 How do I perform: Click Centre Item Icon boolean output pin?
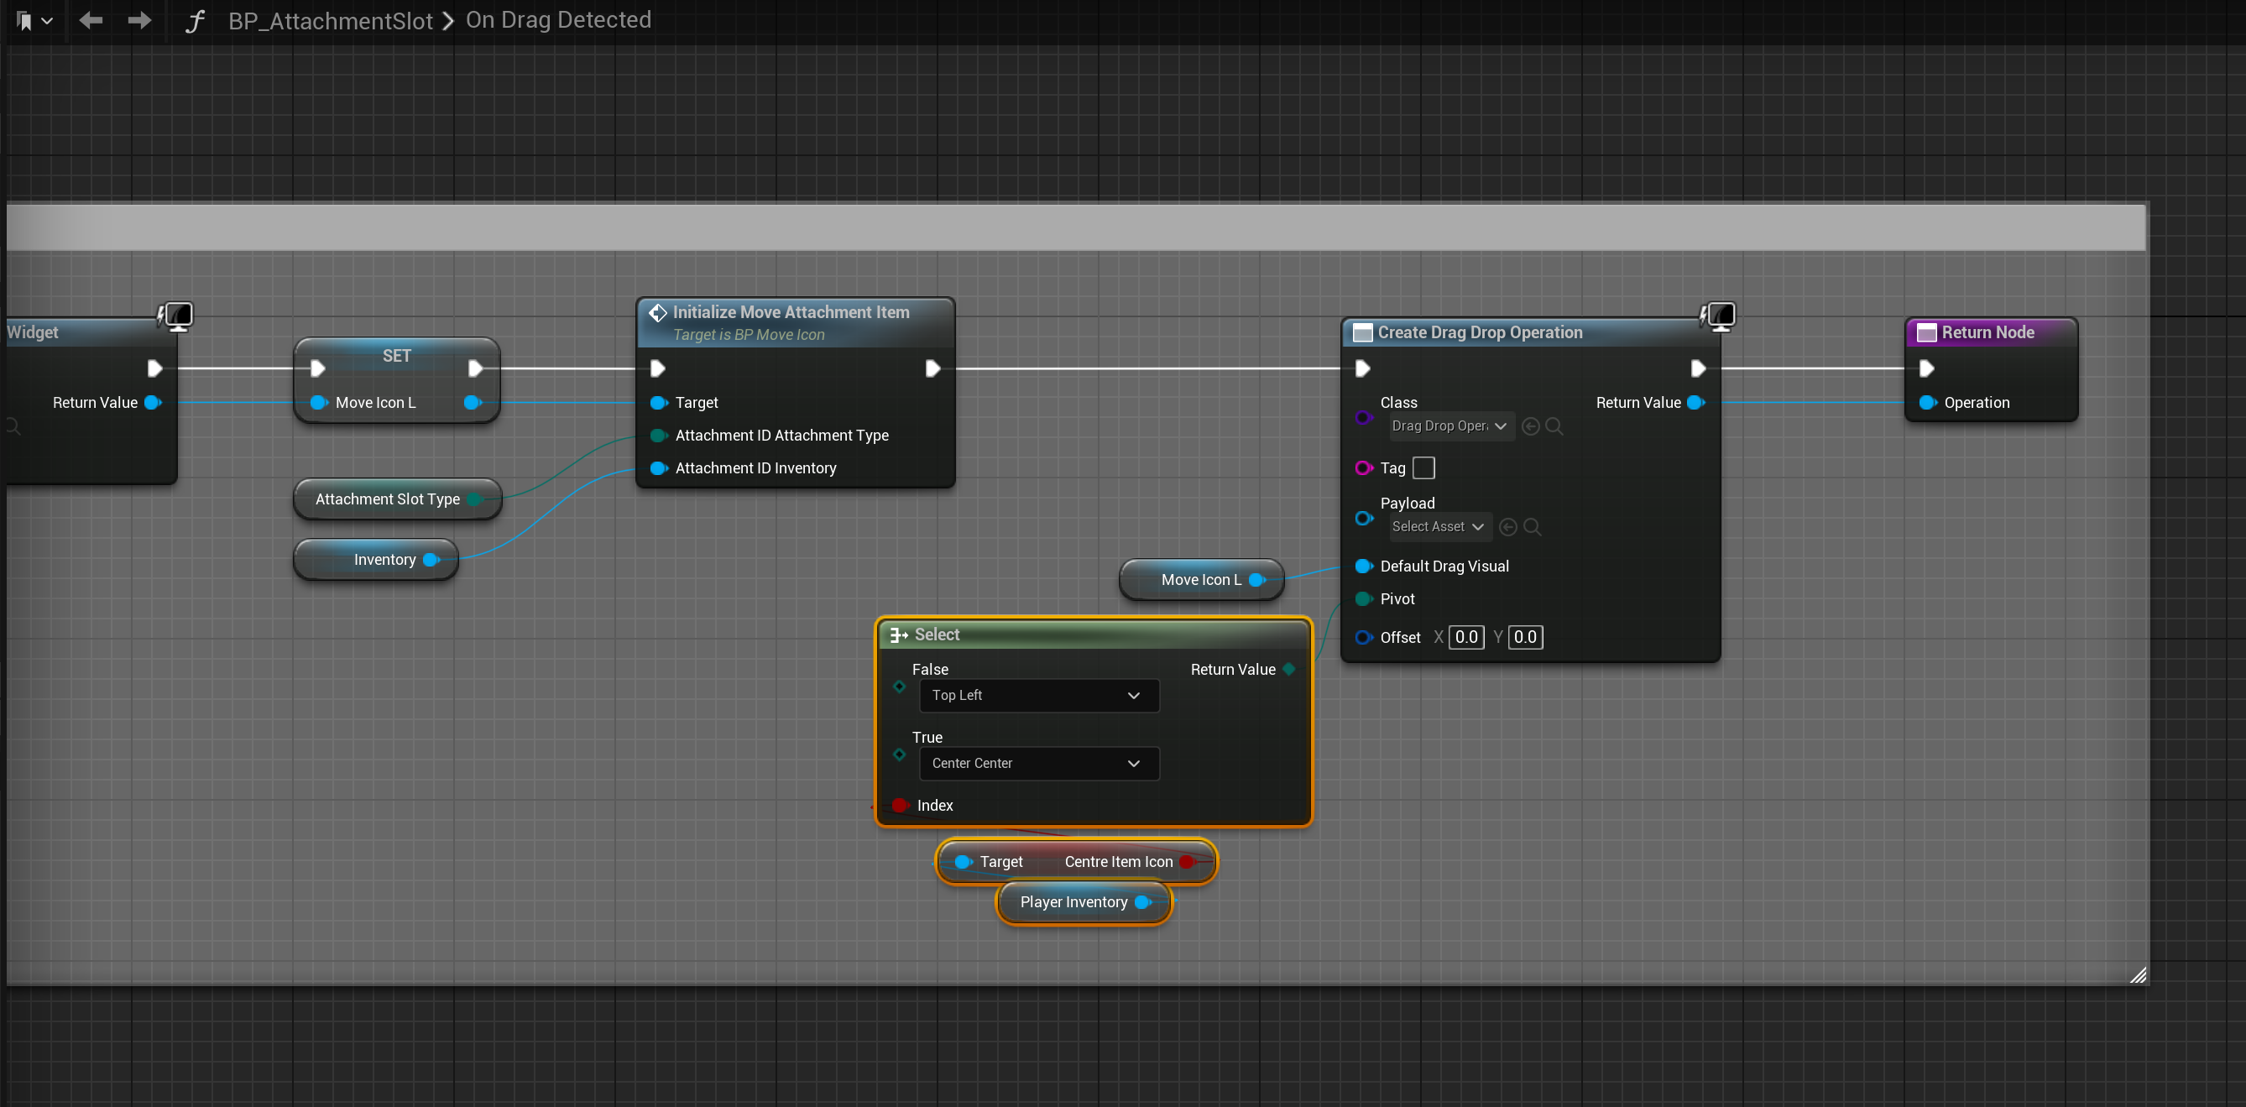click(1187, 862)
